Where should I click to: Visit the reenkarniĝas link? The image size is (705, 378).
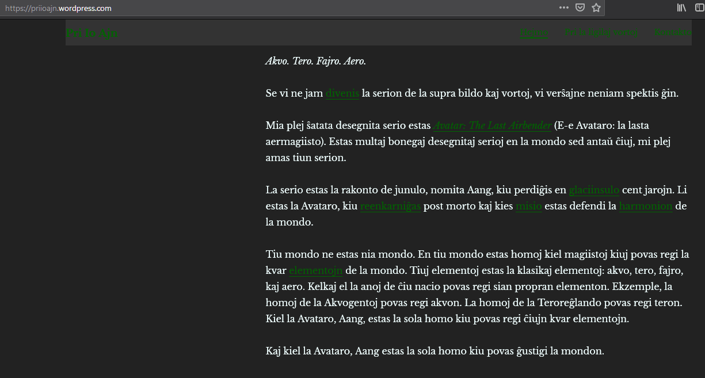pos(390,206)
